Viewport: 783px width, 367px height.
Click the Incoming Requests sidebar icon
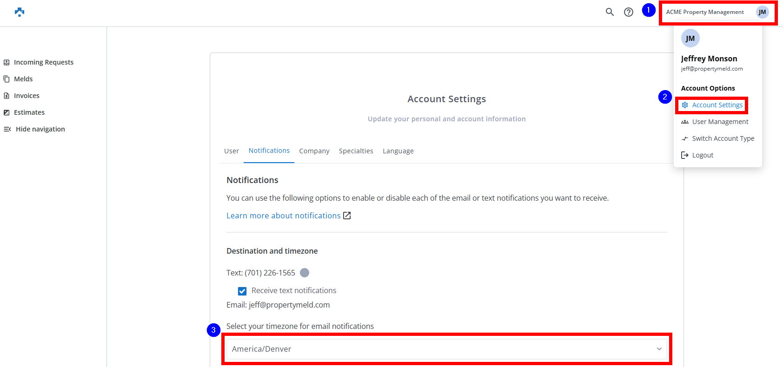coord(7,62)
